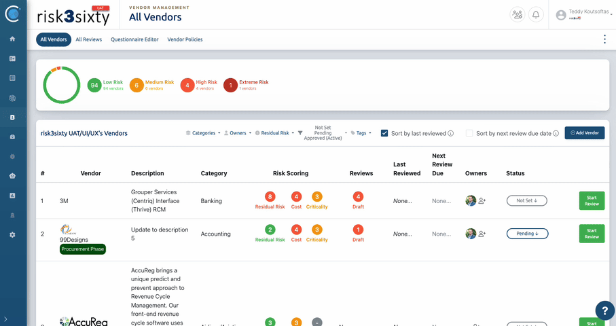Image resolution: width=616 pixels, height=326 pixels.
Task: Click the Last Reviewed column header
Action: (407, 169)
